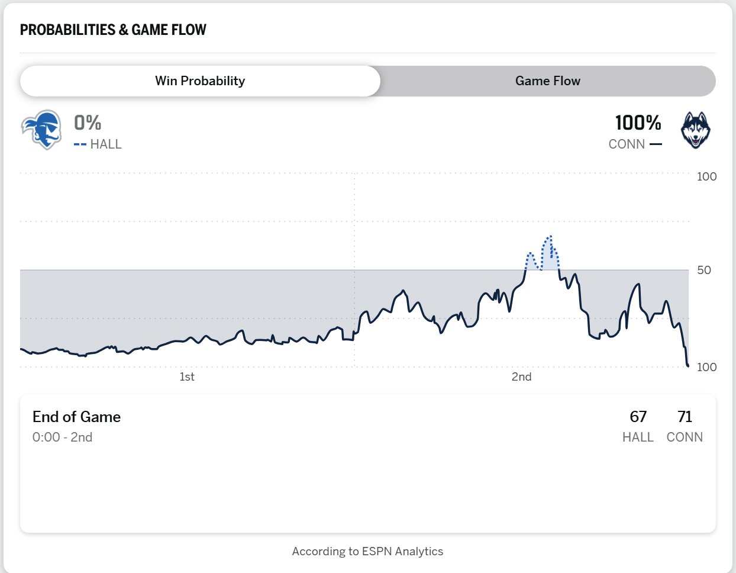This screenshot has width=736, height=573.
Task: Click Seton Hall's 0% win probability
Action: tap(88, 123)
